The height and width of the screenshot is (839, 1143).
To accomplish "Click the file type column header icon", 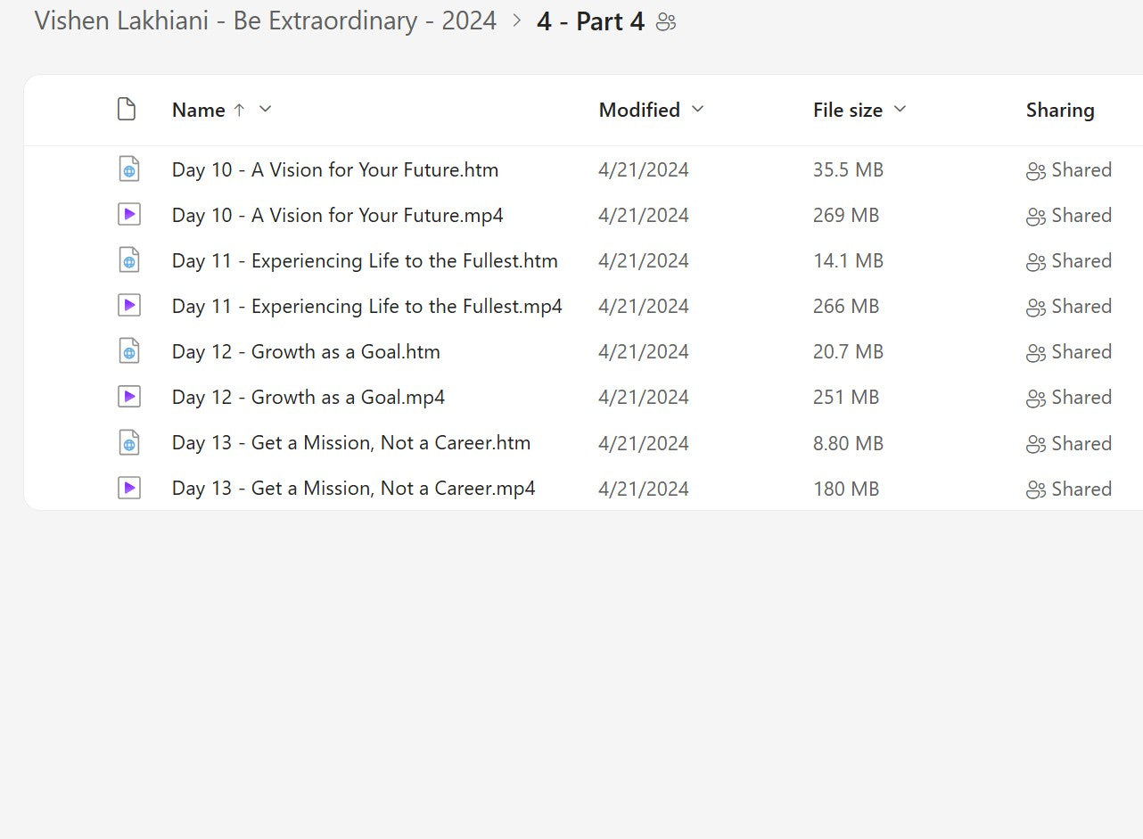I will 127,110.
